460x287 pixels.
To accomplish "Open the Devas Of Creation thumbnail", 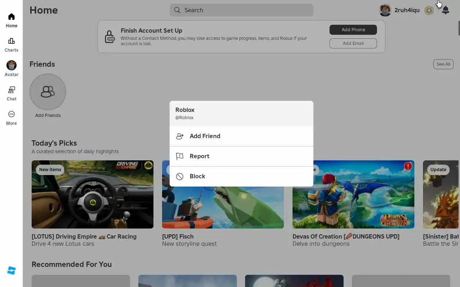I will 353,194.
